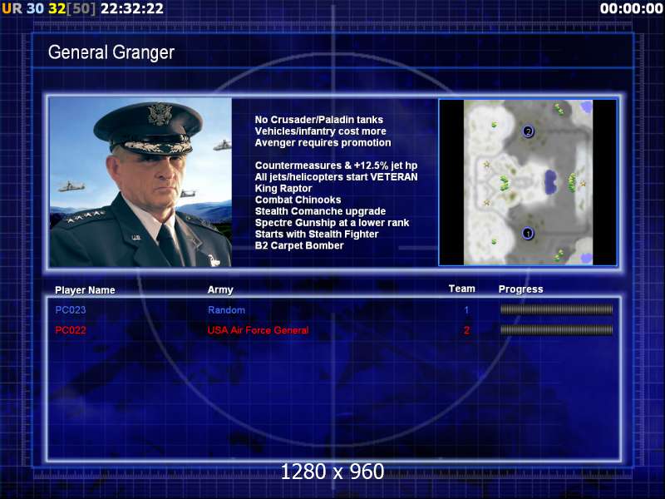
Task: Select player name PC023
Action: (x=71, y=309)
